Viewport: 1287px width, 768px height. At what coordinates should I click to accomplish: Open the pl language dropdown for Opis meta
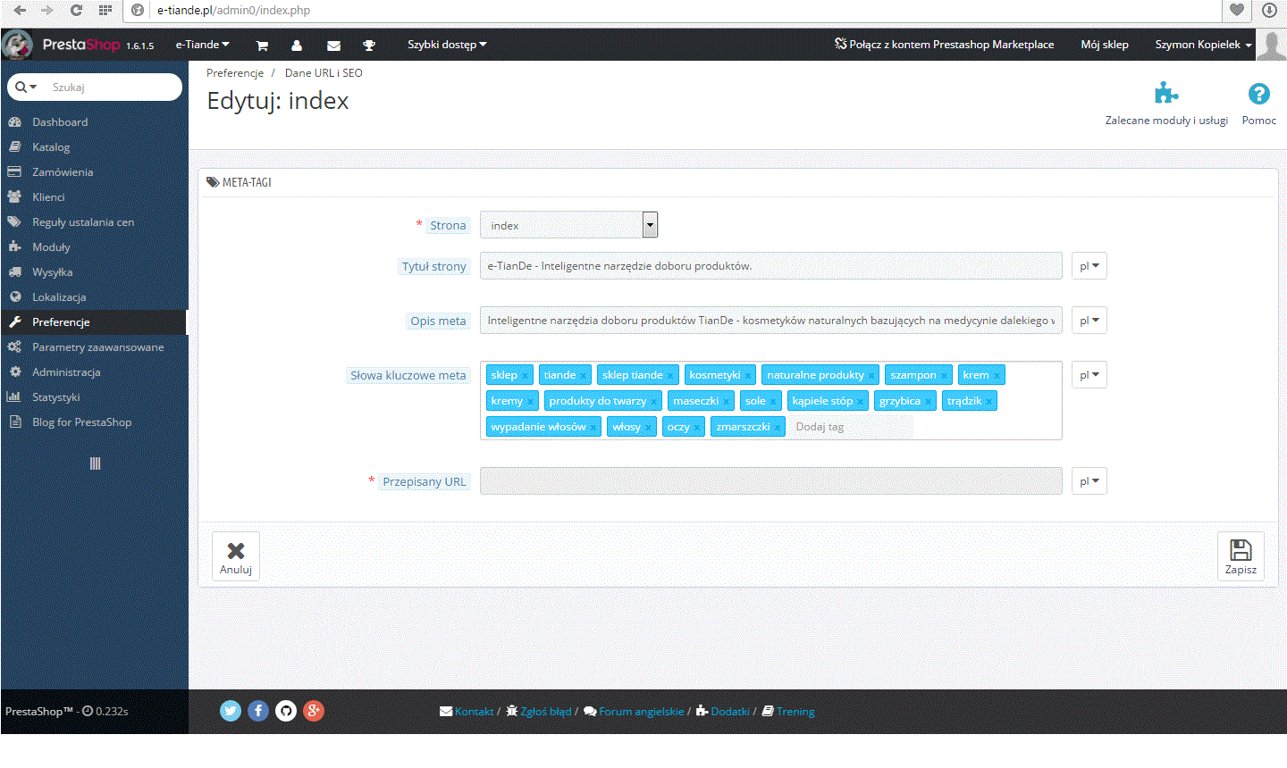click(1089, 321)
